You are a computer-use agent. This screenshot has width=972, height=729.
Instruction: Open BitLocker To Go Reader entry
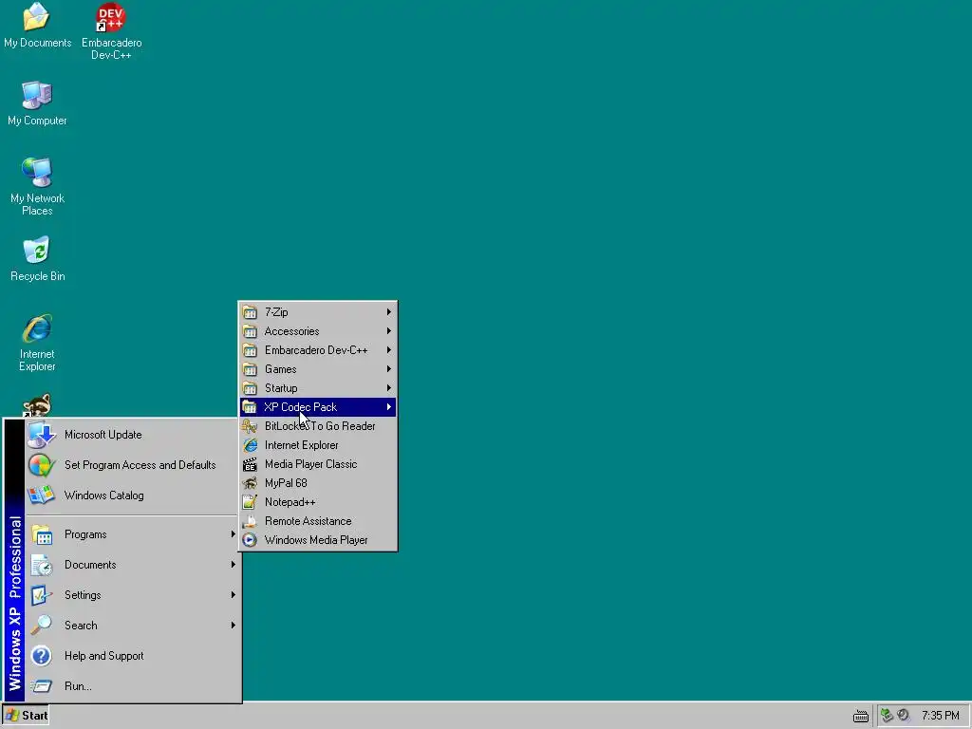(x=317, y=426)
